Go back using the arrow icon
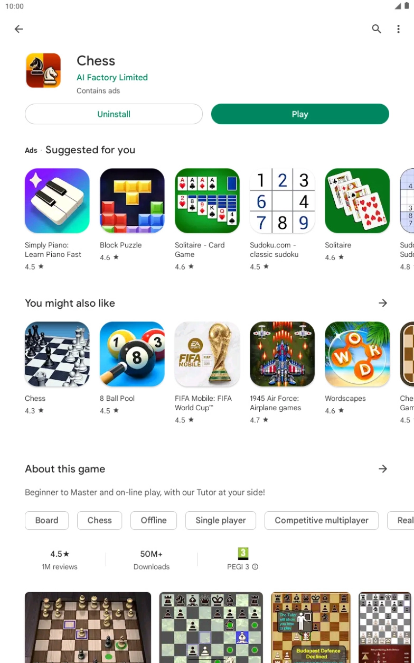This screenshot has width=414, height=663. pos(18,29)
